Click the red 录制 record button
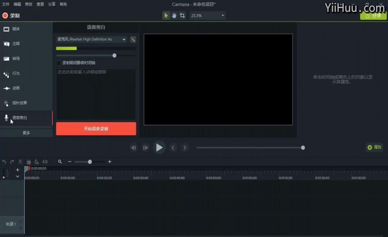The image size is (388, 237). pos(11,15)
